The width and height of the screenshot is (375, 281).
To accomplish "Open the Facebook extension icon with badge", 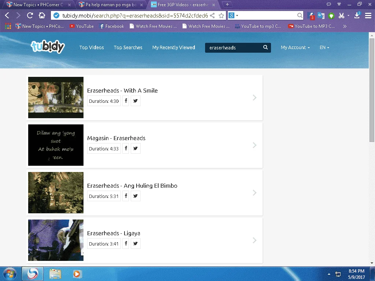I will pyautogui.click(x=311, y=16).
